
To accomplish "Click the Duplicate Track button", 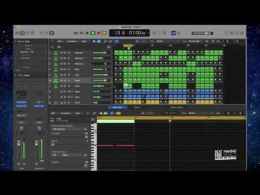I will (x=59, y=47).
